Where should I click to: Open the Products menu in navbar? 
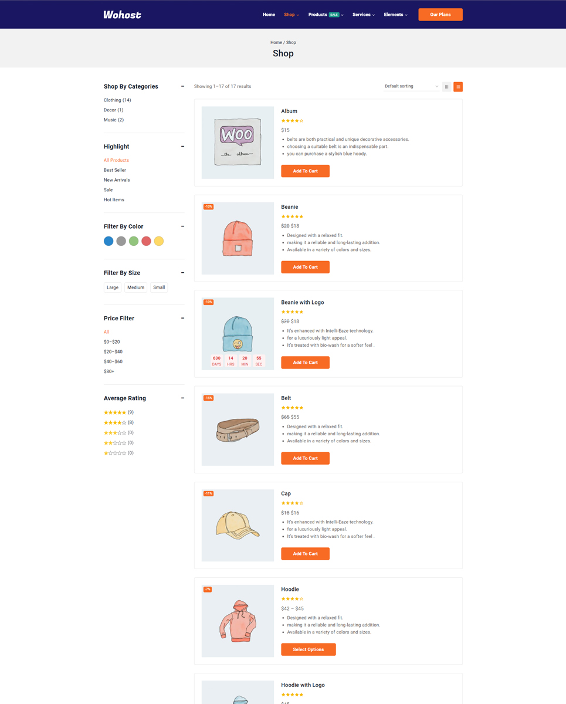tap(326, 15)
